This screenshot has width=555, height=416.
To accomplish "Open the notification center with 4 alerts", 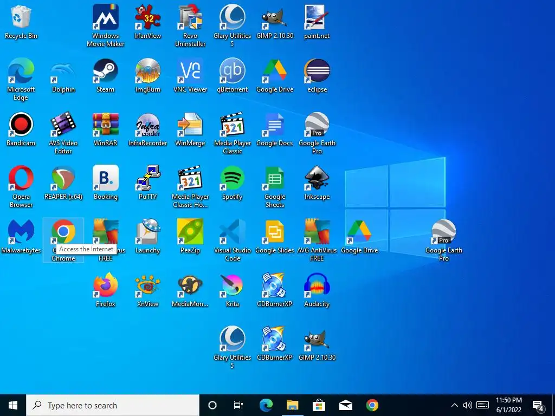I will click(538, 405).
